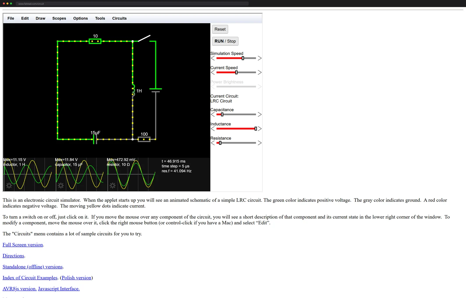Open the Full Screen version link
Viewport: 466px width, 298px height.
click(23, 245)
